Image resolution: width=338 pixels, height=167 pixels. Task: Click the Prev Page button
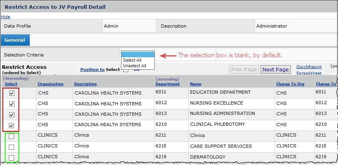[x=244, y=69]
